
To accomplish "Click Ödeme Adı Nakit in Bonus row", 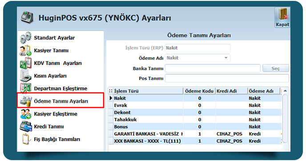I will tap(265, 126).
